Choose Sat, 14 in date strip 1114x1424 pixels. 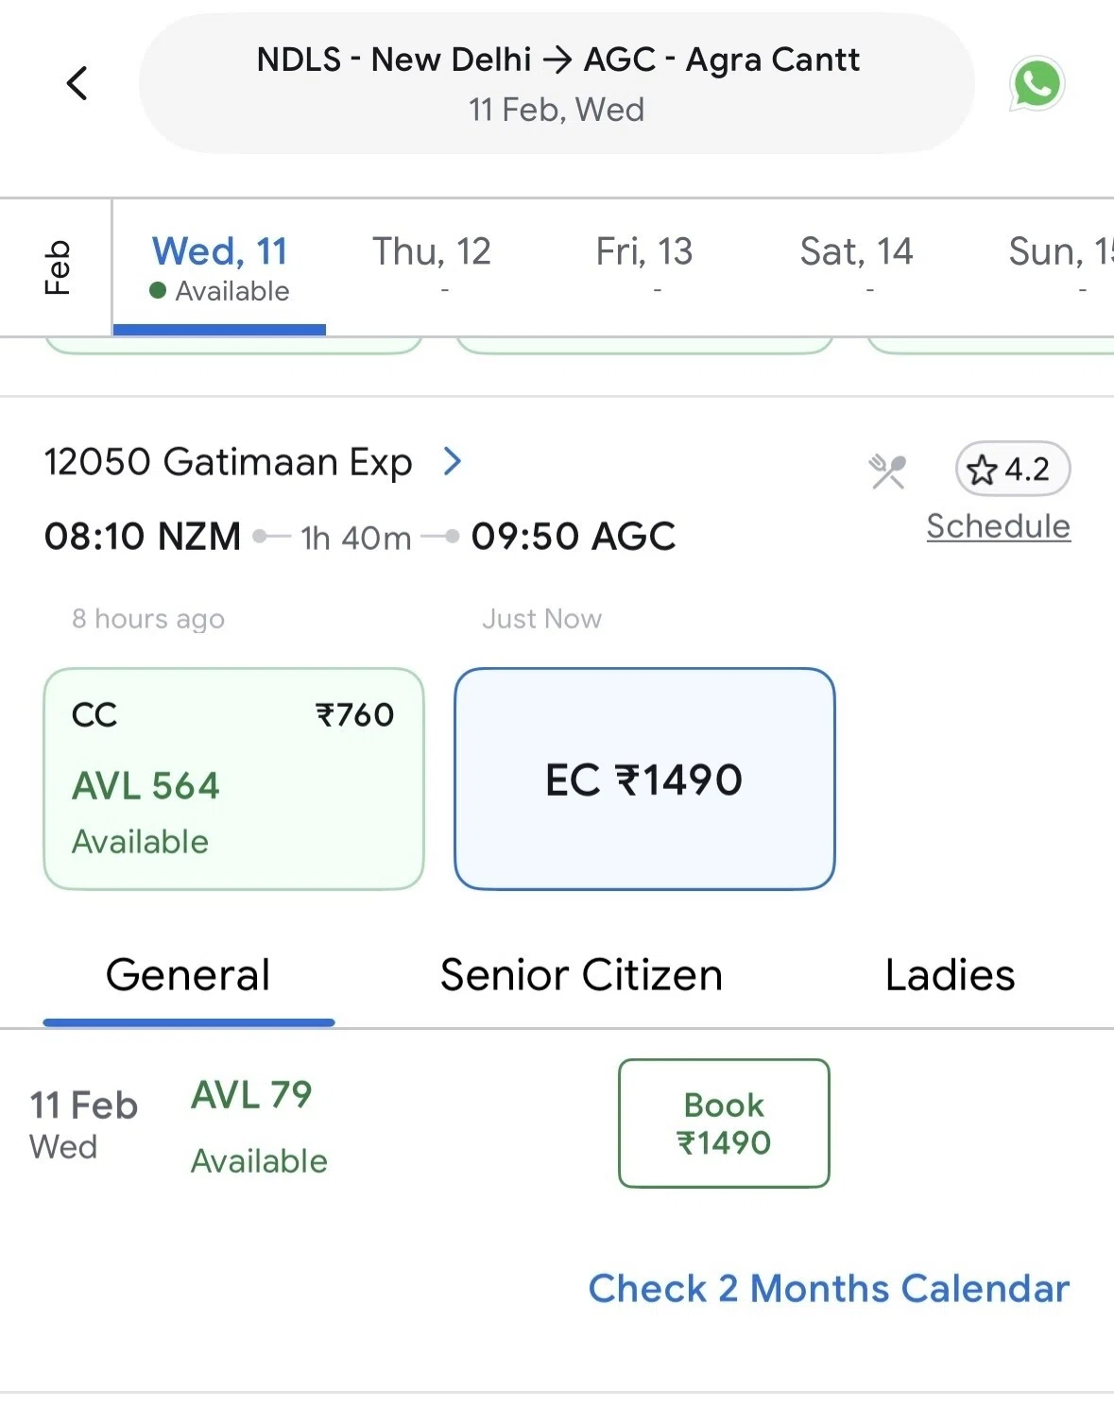tap(856, 265)
